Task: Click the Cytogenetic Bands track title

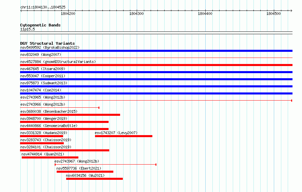Action: (x=40, y=25)
